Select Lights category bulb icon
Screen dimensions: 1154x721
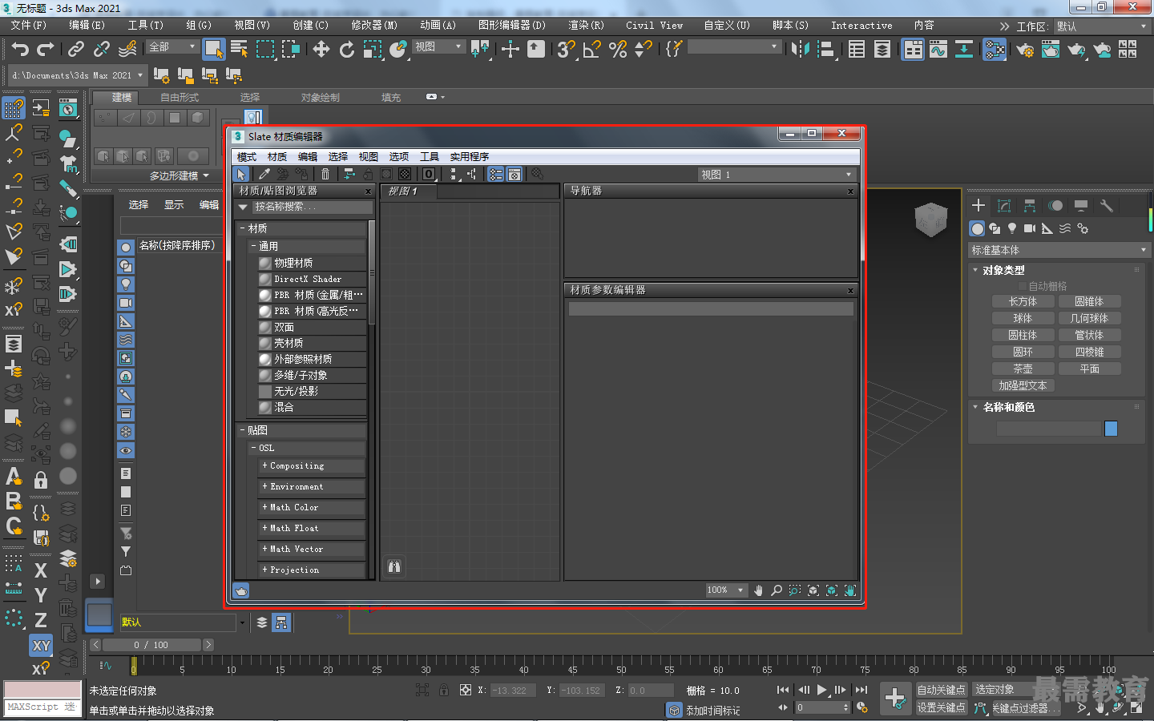click(1012, 228)
